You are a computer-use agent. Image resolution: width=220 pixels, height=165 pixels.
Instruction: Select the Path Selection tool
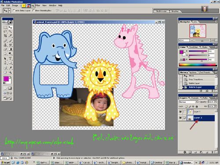[5, 59]
